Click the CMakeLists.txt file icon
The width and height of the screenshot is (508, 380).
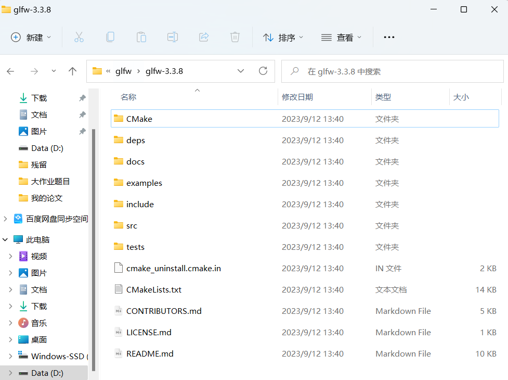[x=119, y=289]
